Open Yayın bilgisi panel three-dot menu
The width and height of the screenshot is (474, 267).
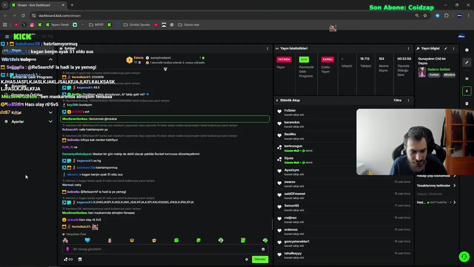tap(453, 49)
